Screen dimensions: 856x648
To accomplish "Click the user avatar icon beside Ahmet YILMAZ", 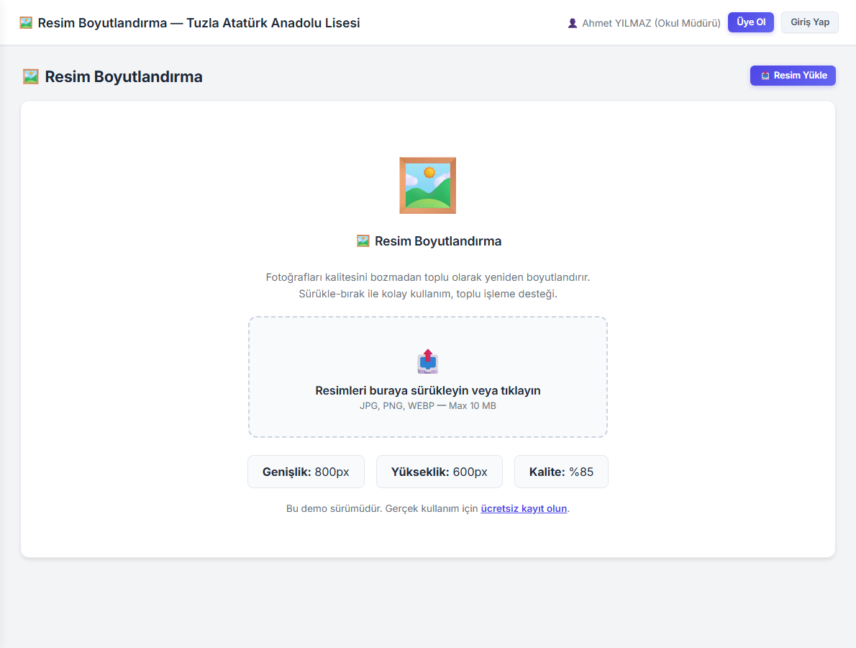I will coord(572,24).
